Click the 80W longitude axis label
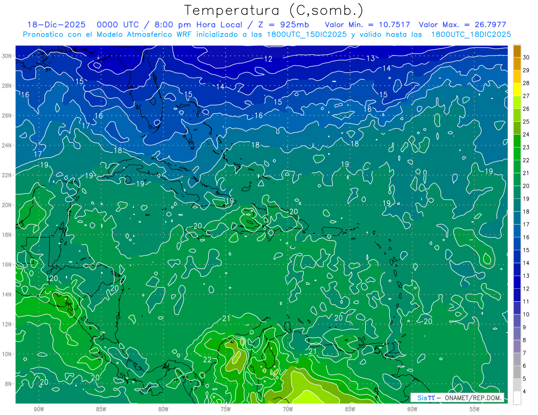 (163, 409)
